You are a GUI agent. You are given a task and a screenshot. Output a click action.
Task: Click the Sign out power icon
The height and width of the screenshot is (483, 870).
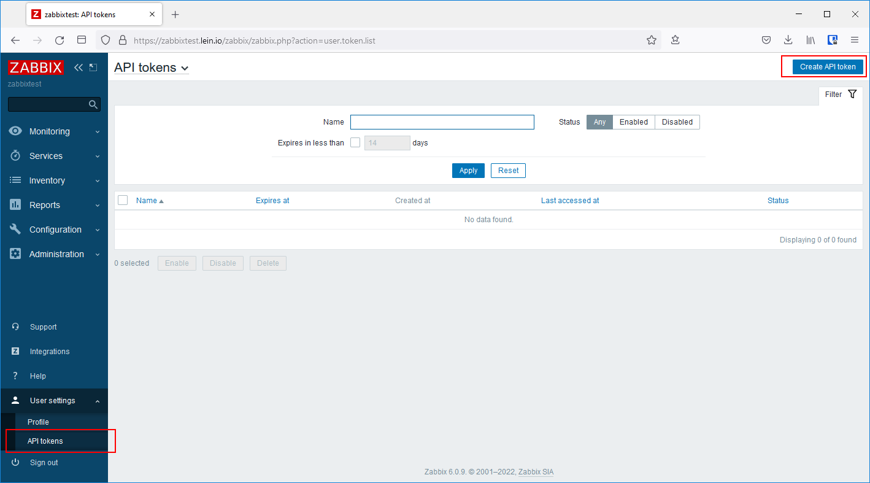15,462
